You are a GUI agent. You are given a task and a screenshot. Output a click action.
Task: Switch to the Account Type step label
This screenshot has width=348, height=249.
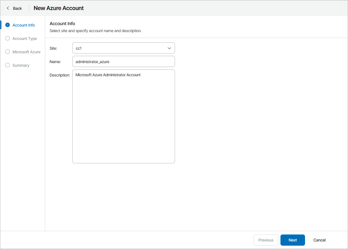pos(25,39)
